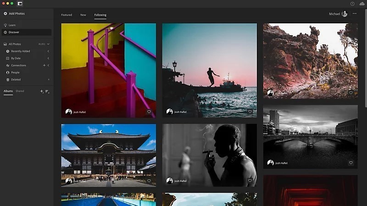The image size is (367, 206).
Task: Click author avatar on Japanese temple photo
Action: [x=68, y=181]
